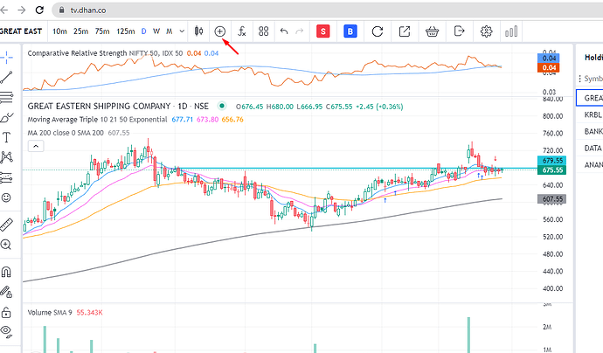Expand the timeframe dropdown chevron
The image size is (603, 353).
click(182, 31)
